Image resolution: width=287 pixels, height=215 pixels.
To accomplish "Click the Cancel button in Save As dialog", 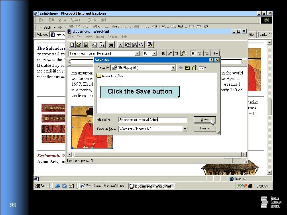I will tap(204, 128).
